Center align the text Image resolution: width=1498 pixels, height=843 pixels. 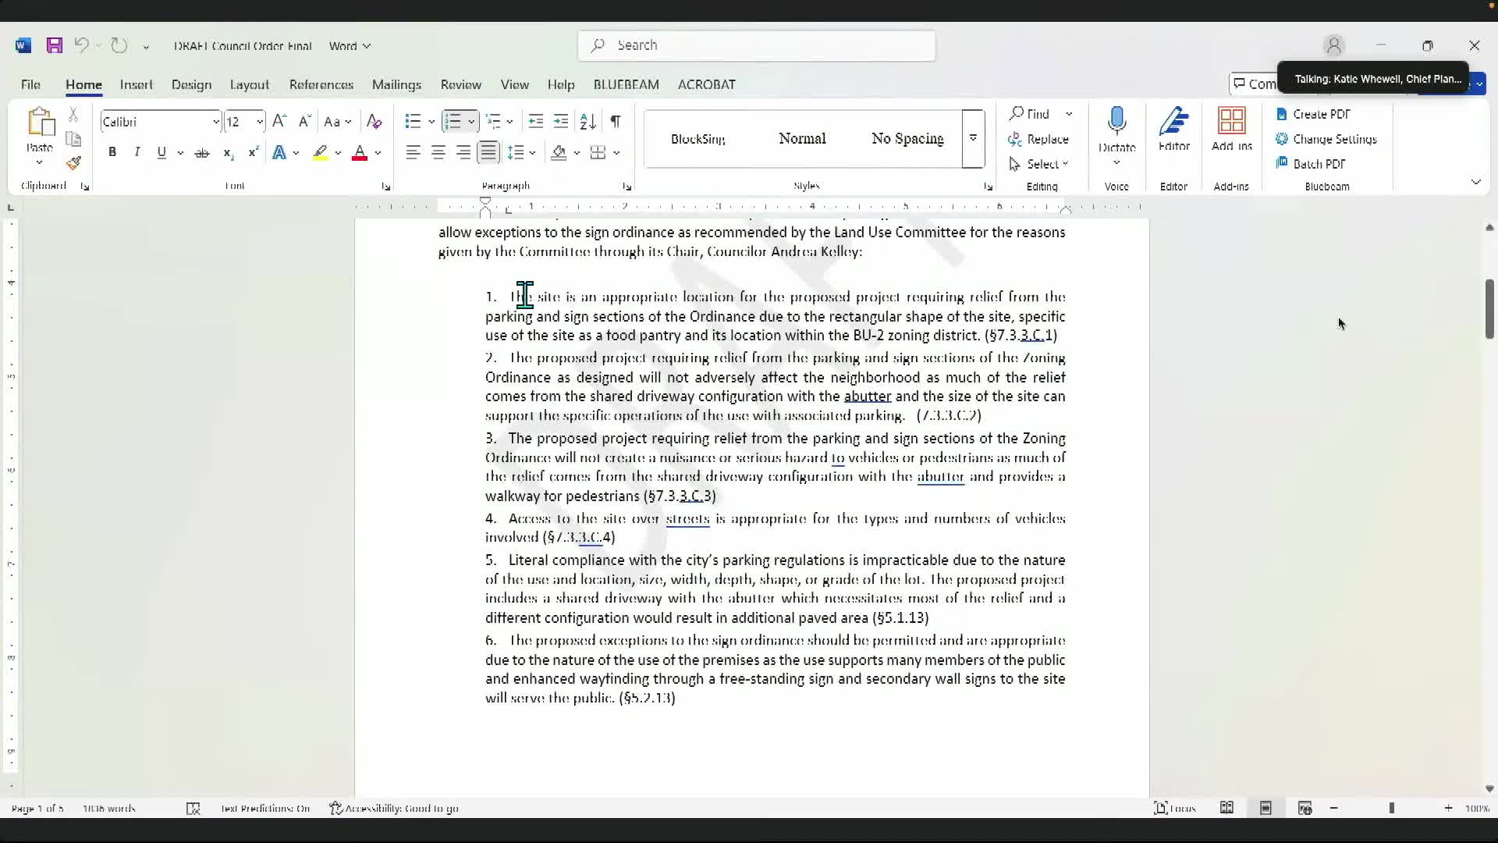(x=438, y=153)
